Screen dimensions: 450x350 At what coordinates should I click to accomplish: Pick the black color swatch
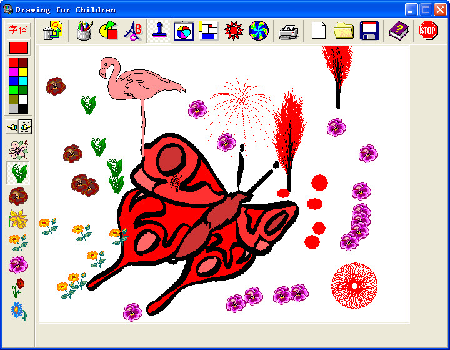point(23,109)
